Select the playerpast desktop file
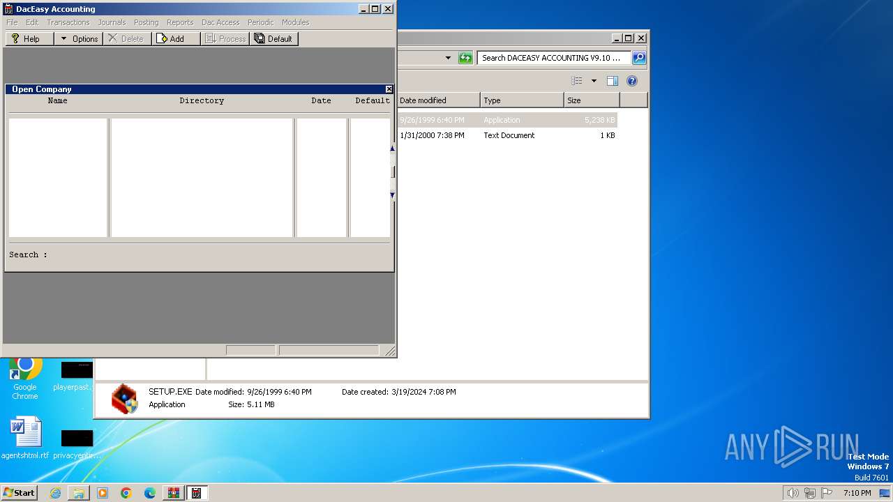Image resolution: width=893 pixels, height=502 pixels. [x=76, y=376]
